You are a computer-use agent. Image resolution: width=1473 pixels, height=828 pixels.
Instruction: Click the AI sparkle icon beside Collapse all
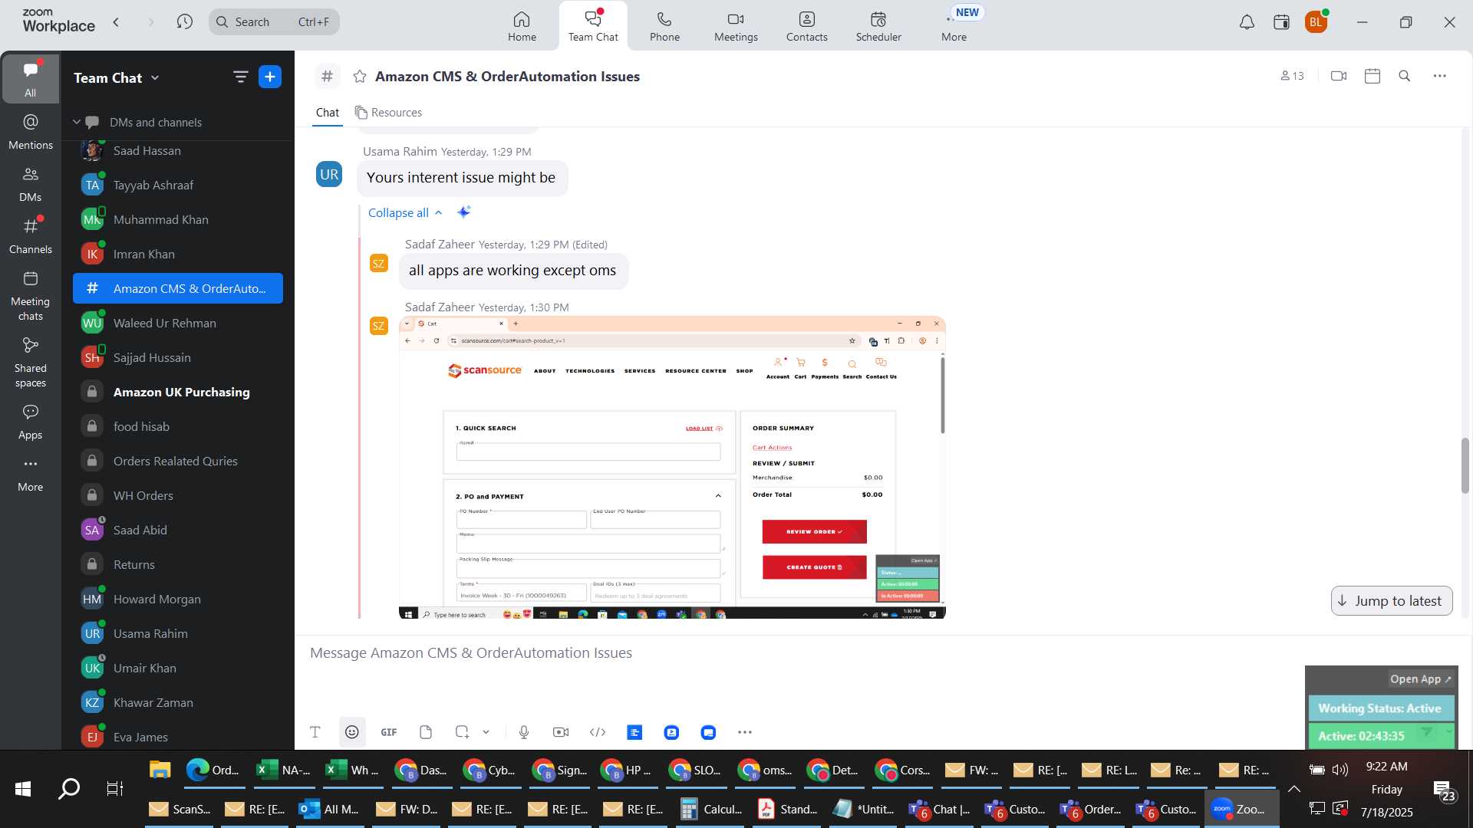pos(463,212)
